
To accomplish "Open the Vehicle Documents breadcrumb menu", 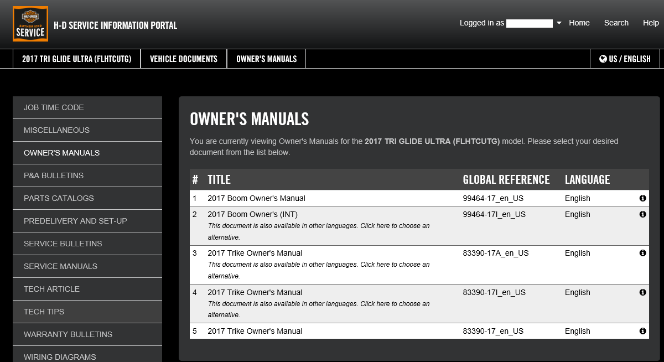I will point(184,59).
